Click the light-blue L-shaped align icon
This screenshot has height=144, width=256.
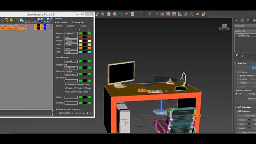[x=180, y=14]
